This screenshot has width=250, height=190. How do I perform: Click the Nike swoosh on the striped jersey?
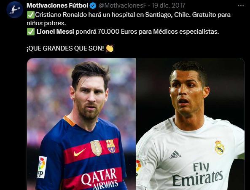(x=79, y=153)
